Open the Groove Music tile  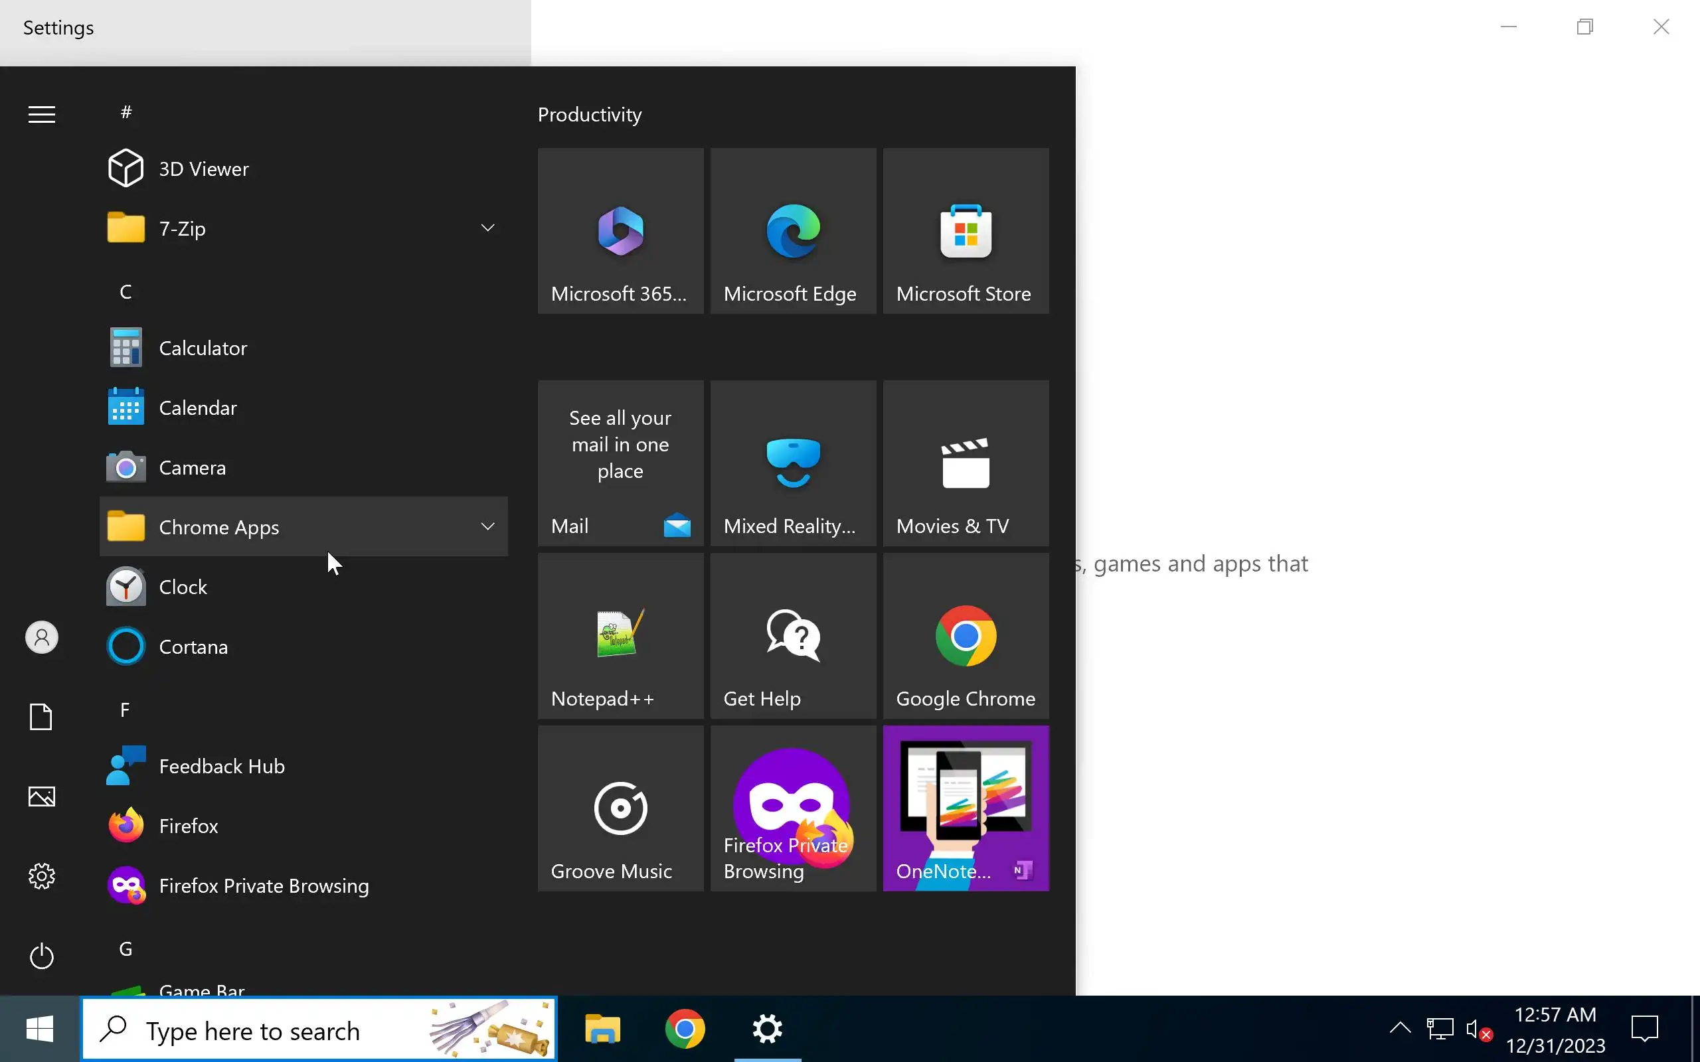620,808
